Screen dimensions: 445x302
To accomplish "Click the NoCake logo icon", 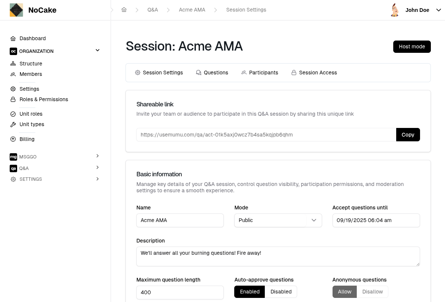I will (x=16, y=10).
